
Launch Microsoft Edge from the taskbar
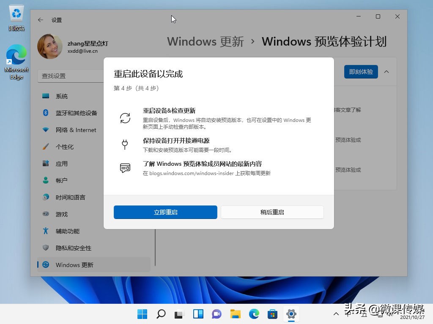(x=254, y=314)
